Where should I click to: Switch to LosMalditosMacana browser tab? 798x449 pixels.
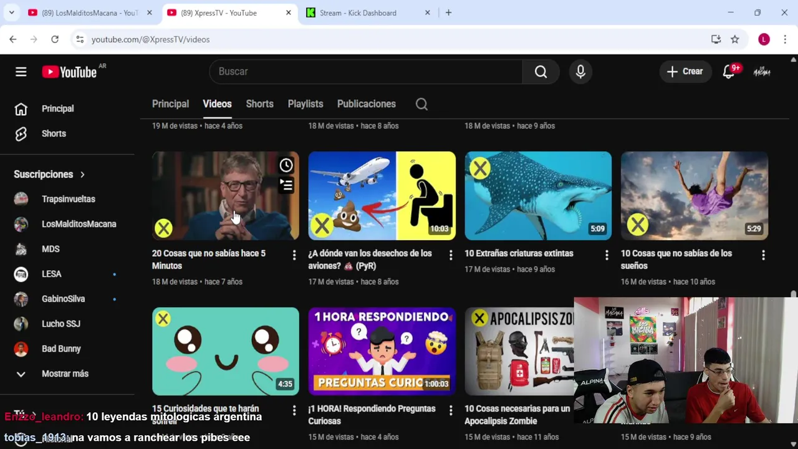(x=90, y=12)
